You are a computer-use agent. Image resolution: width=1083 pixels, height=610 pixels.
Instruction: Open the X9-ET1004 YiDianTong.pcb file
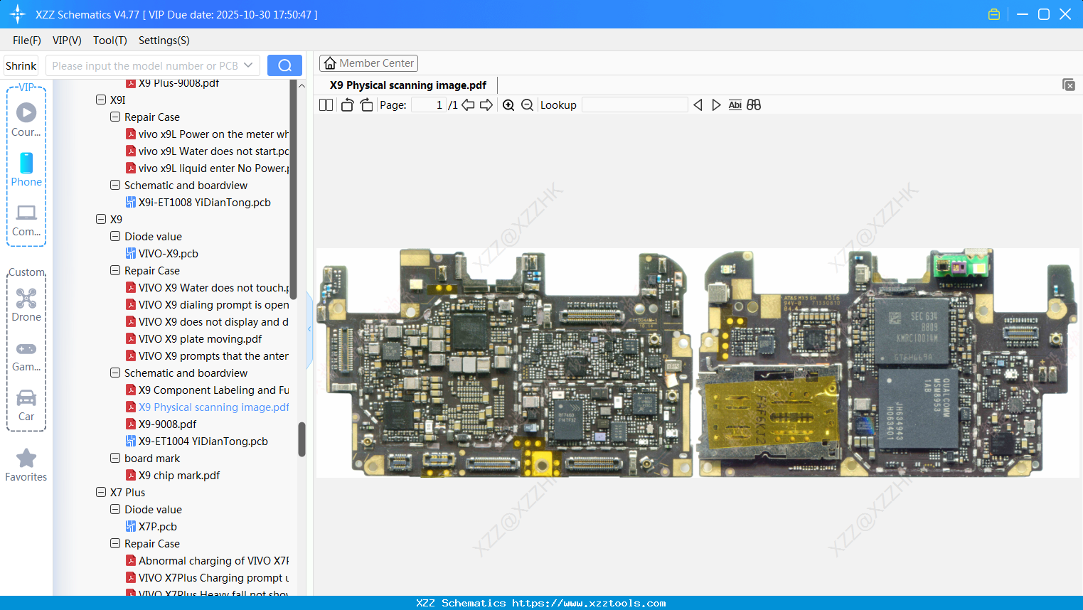203,441
